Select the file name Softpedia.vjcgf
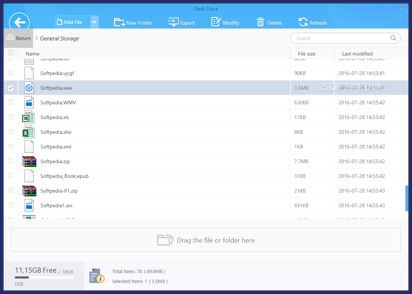 [x=57, y=73]
